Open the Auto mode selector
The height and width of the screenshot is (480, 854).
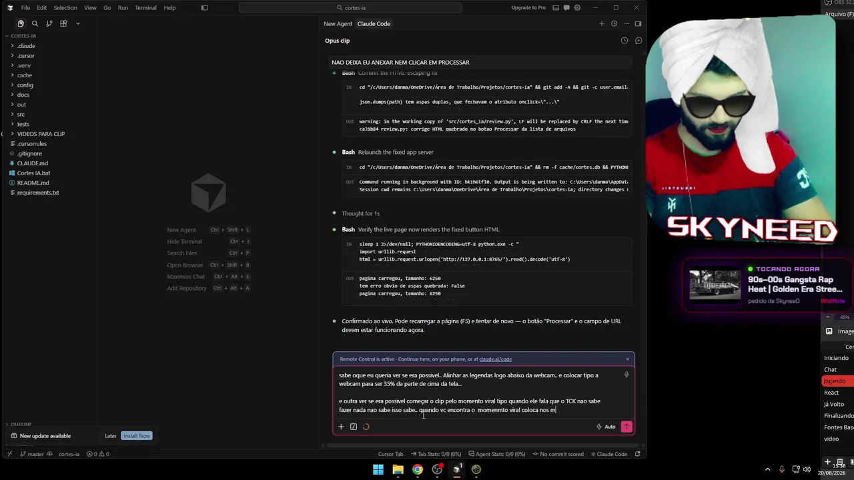[x=606, y=427]
